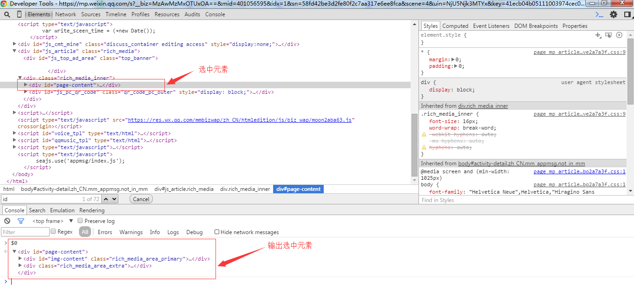Select div#js_article.rich_media breadcrumb

click(184, 189)
